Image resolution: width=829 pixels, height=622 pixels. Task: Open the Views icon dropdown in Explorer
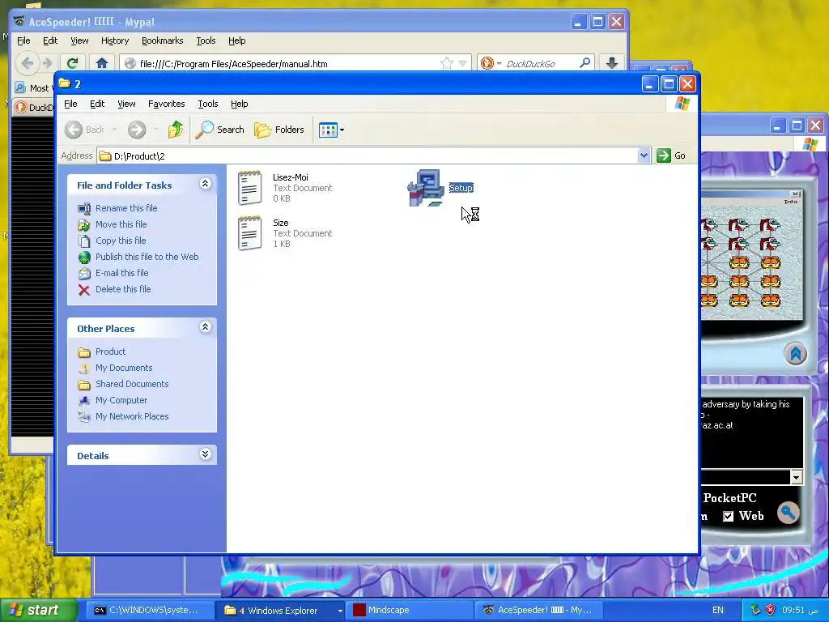[331, 130]
